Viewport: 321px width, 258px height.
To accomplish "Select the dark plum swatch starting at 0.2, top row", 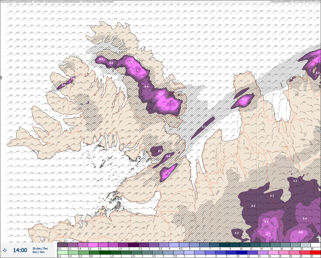I will 62,245.
